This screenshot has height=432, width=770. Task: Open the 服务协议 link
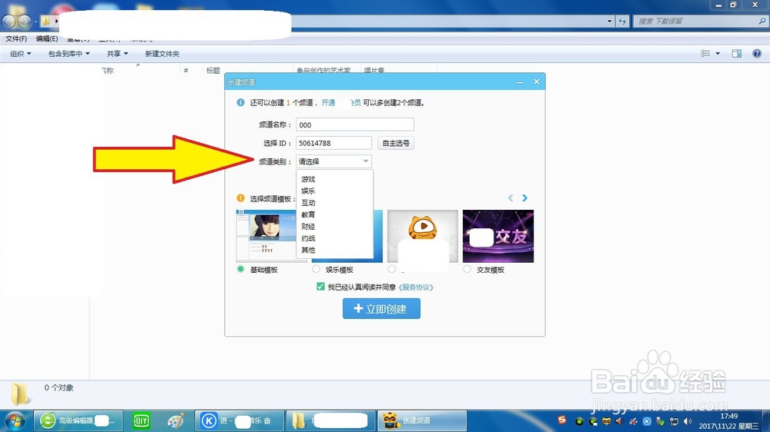pos(416,287)
